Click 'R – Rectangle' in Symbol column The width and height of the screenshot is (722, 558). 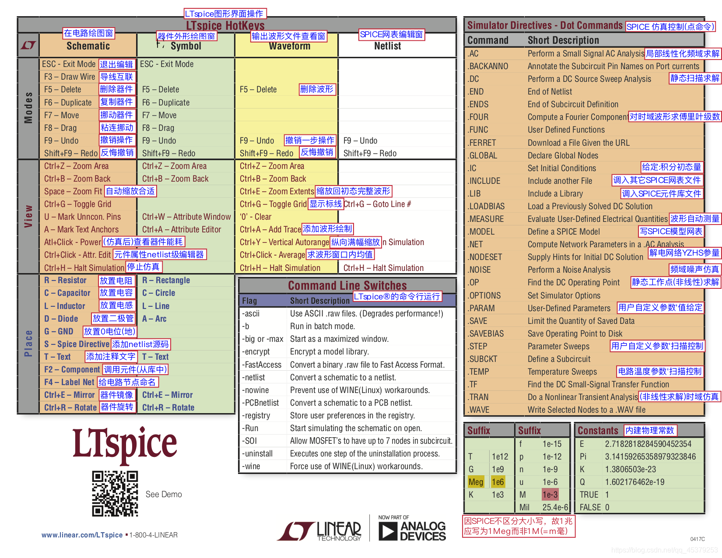(x=166, y=281)
